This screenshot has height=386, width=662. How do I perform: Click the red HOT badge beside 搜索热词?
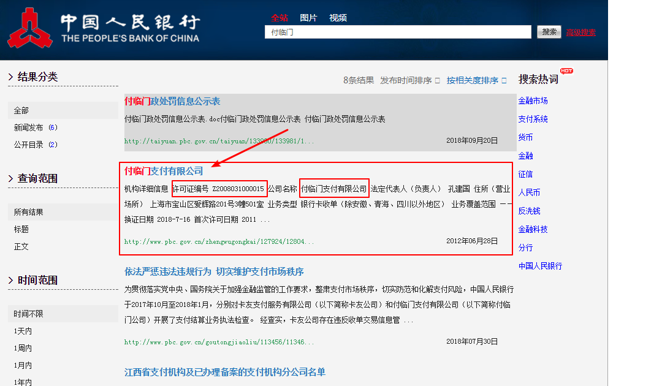pyautogui.click(x=566, y=70)
